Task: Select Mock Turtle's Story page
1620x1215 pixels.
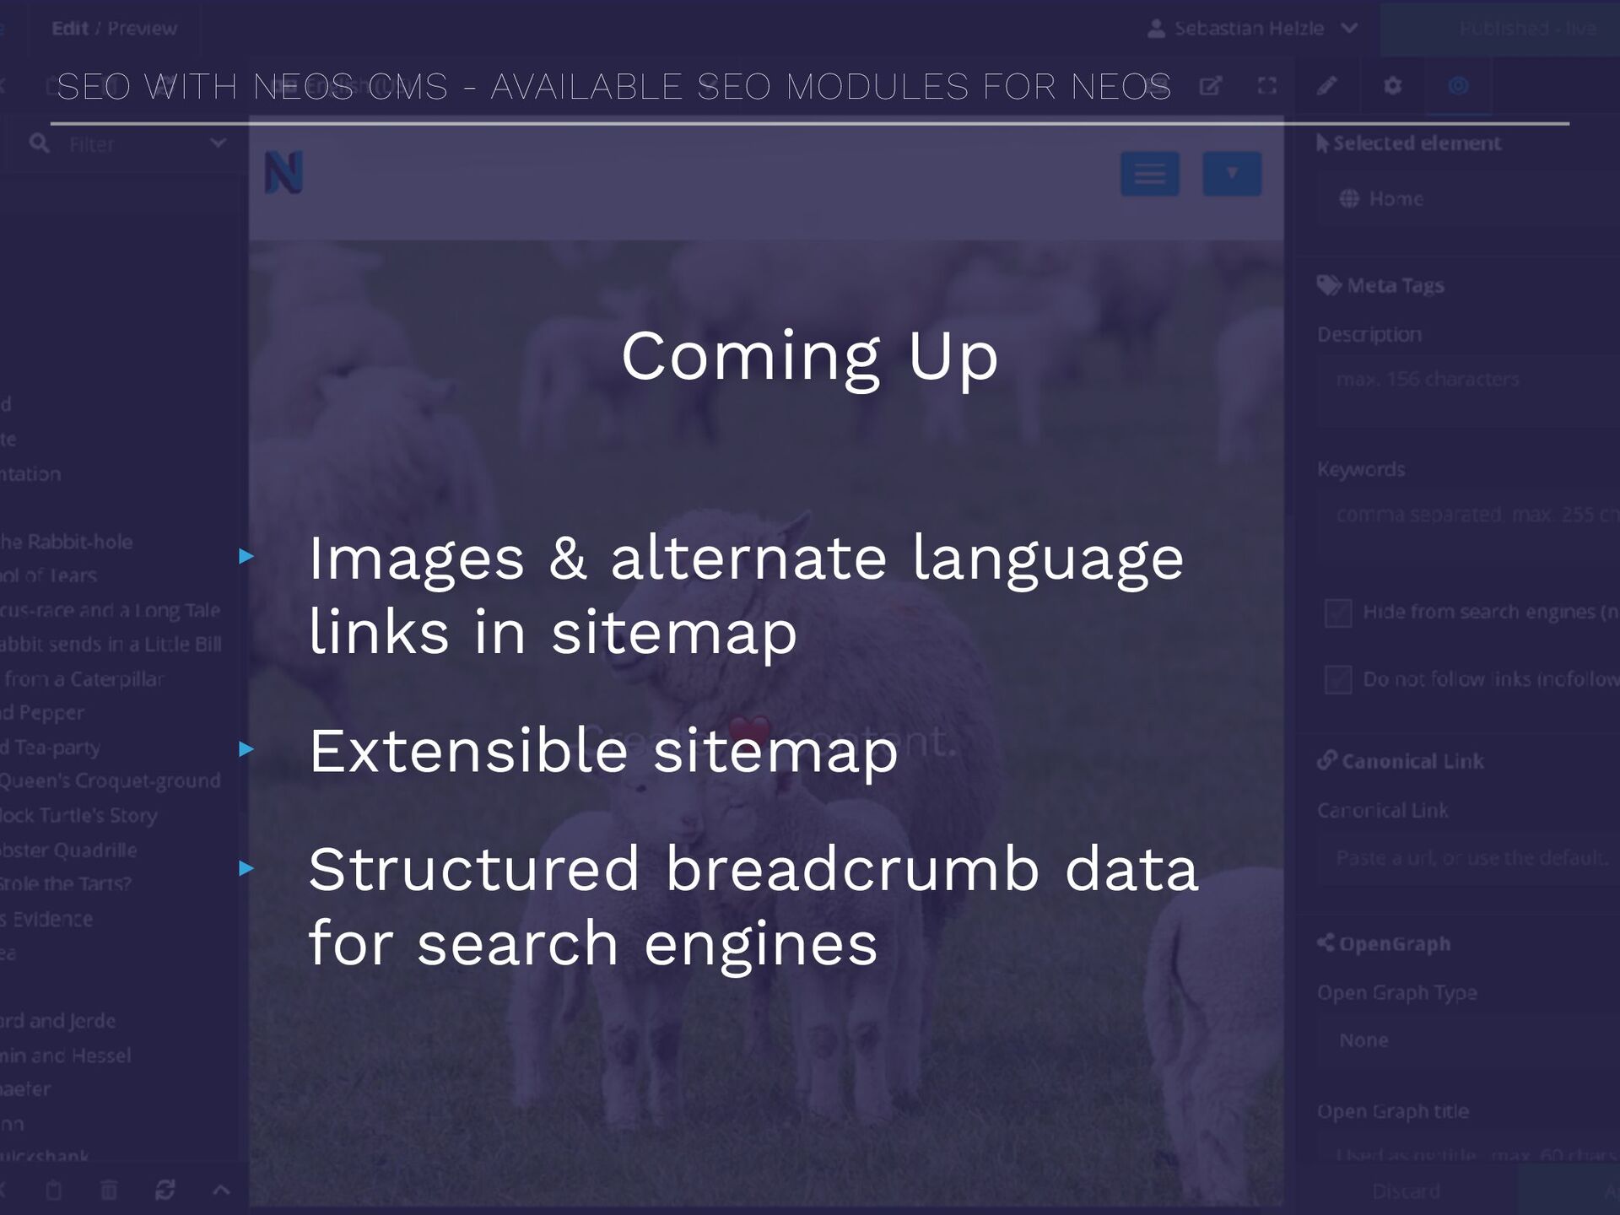Action: 78,816
